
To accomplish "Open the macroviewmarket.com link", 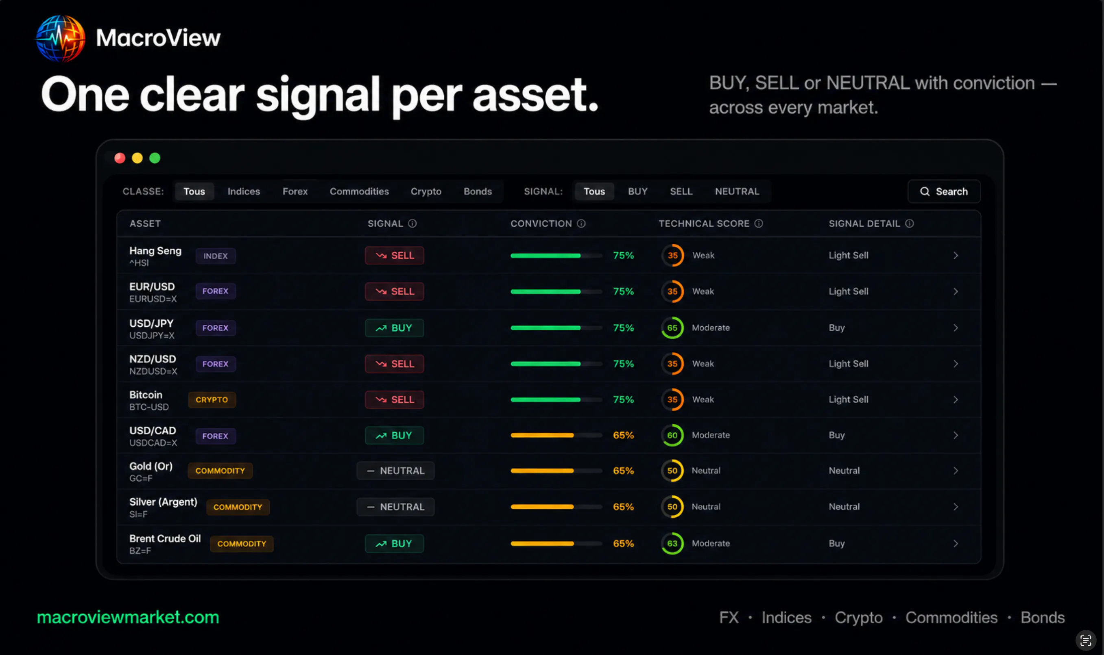I will point(128,617).
